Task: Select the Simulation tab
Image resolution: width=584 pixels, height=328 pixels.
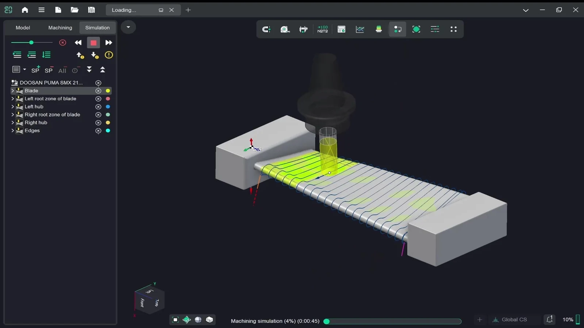Action: pos(97,28)
